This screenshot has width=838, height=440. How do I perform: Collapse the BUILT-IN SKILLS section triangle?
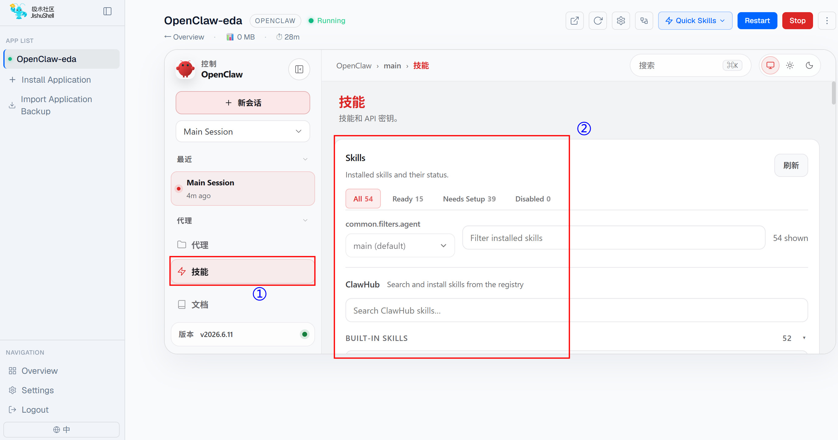[804, 338]
